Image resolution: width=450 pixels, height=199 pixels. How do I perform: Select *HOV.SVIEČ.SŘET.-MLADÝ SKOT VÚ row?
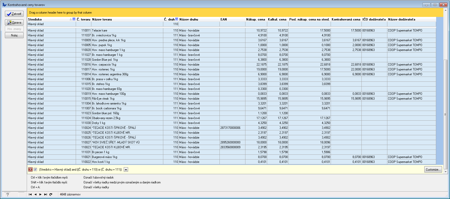[232, 142]
